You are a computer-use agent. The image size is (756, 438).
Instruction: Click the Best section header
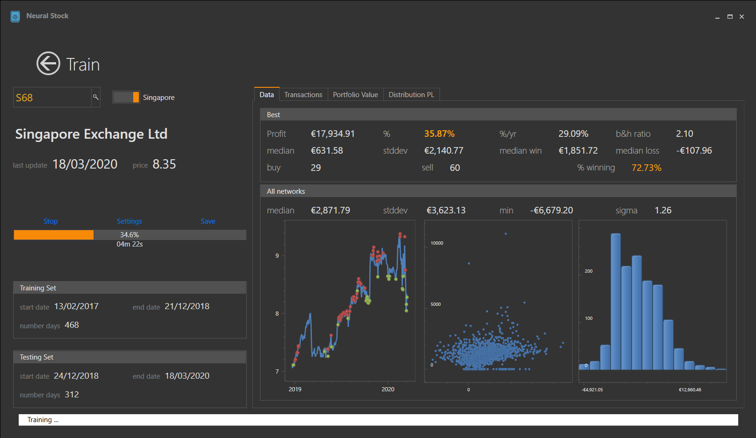tap(498, 115)
